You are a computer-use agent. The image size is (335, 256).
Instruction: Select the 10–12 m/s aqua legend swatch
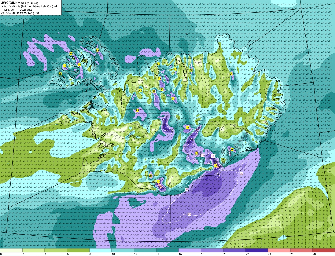tap(123, 250)
